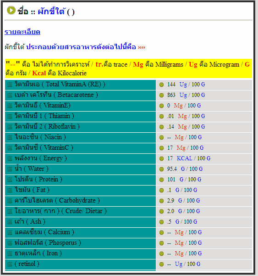Click the green play icon beside the title
Screen dimensions: 258x276
click(11, 10)
